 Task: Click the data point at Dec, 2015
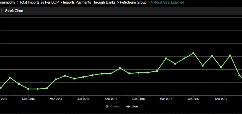pos(28,89)
